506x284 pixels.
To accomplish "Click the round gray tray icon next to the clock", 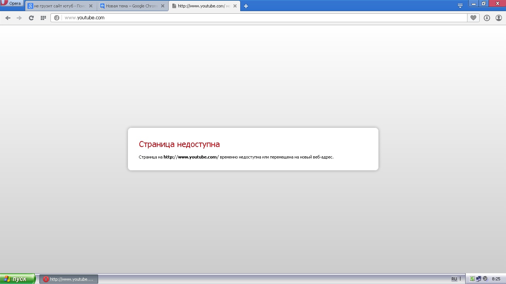I will pos(485,279).
